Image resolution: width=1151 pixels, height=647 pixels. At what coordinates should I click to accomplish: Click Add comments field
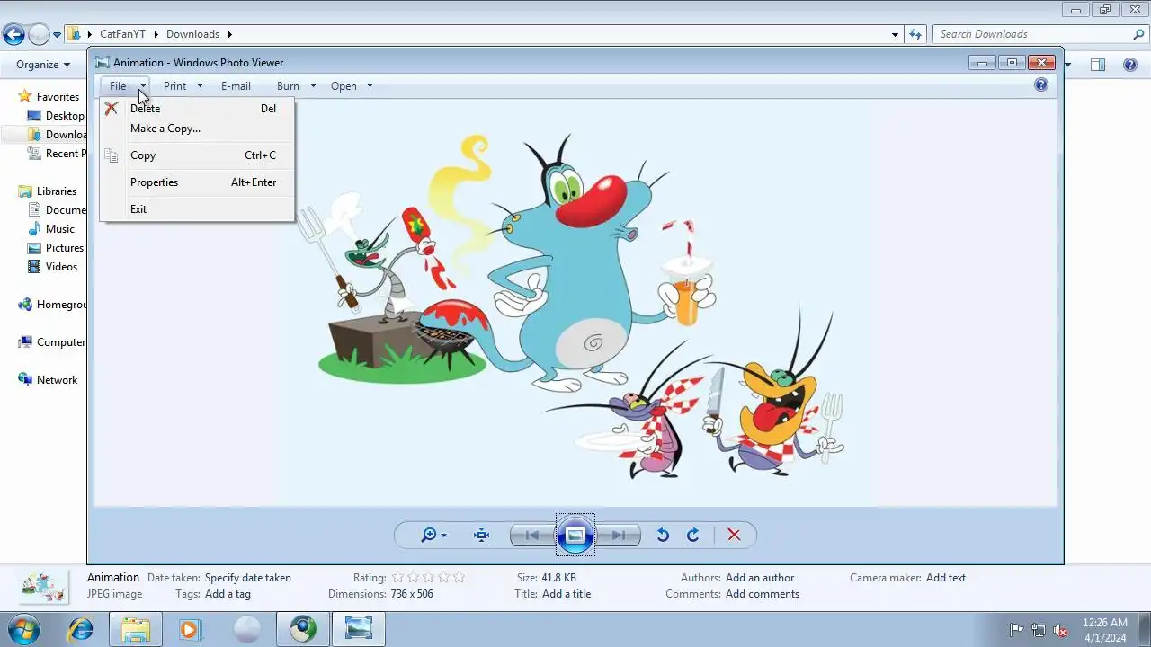[x=763, y=594]
